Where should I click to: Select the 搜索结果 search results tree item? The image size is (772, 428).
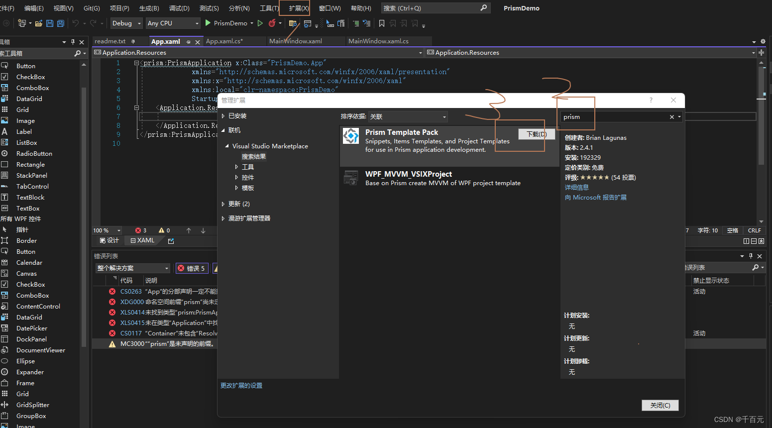tap(254, 157)
